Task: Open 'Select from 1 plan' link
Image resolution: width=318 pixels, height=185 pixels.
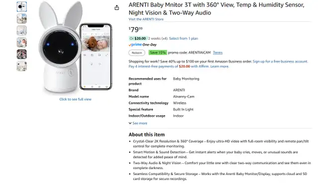Action: pos(183,38)
